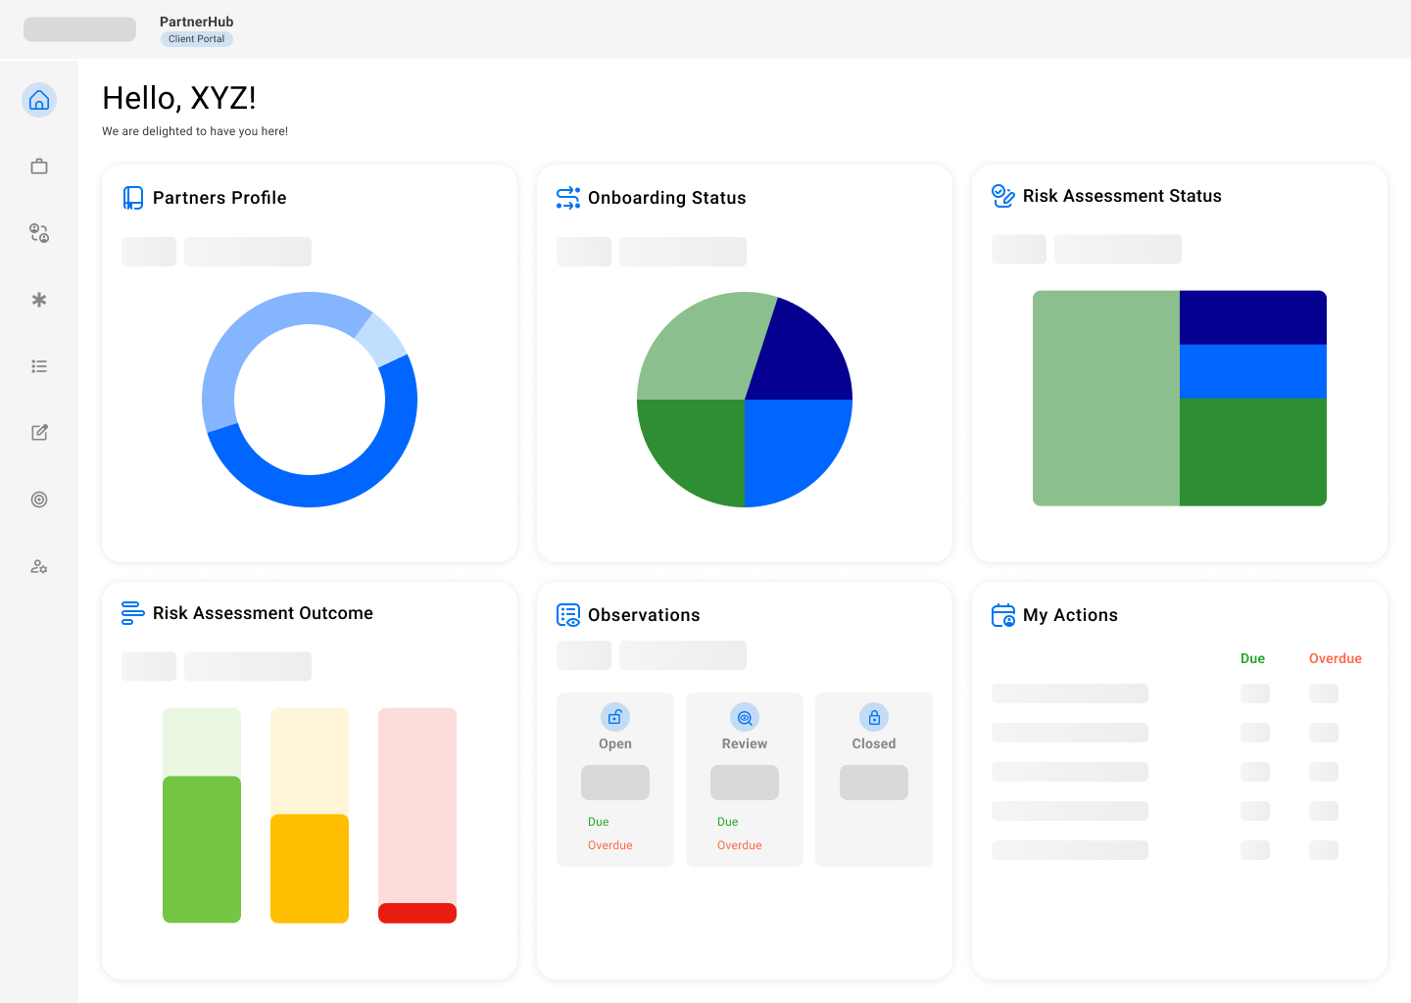Select the Client Portal badge
Image resolution: width=1411 pixels, height=1003 pixels.
[x=196, y=39]
